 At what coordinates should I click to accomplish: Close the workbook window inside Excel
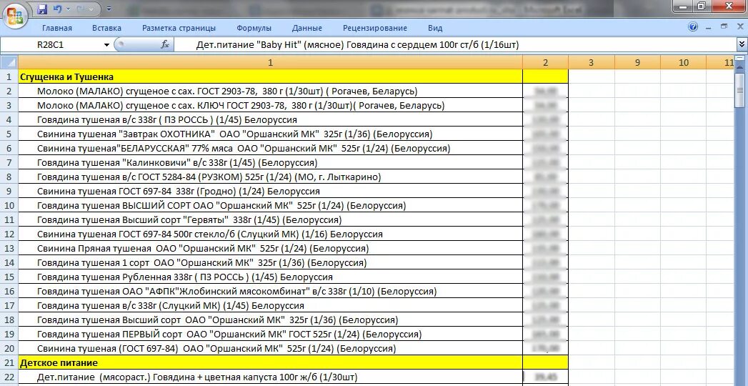pos(740,26)
